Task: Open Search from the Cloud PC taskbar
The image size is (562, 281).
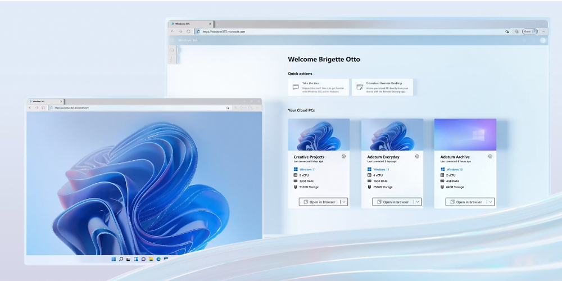Action: 121,259
